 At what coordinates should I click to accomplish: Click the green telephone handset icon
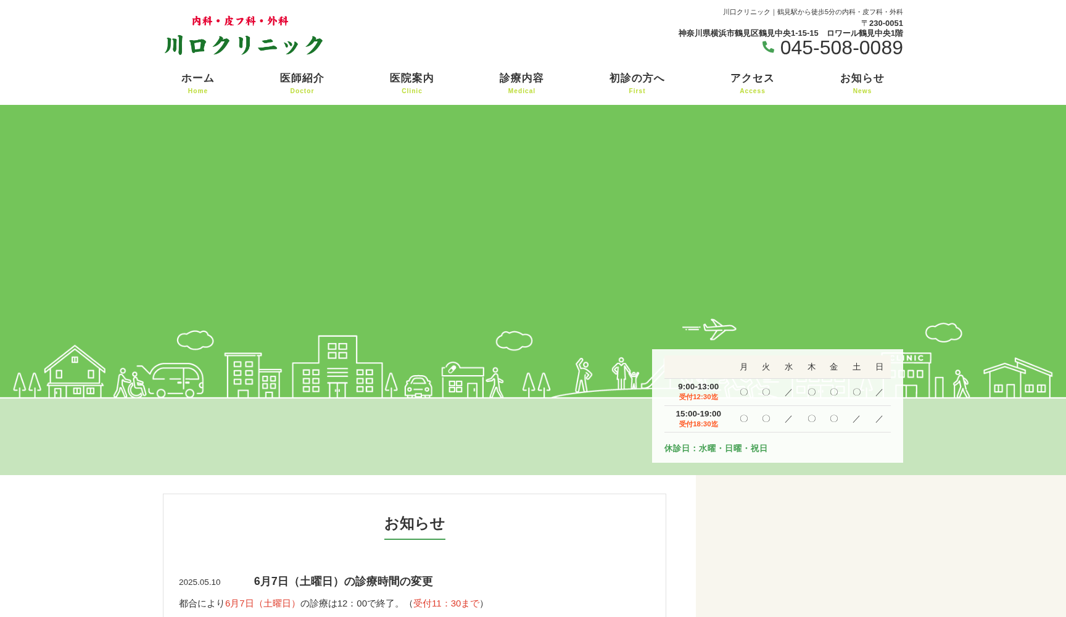[x=768, y=47]
